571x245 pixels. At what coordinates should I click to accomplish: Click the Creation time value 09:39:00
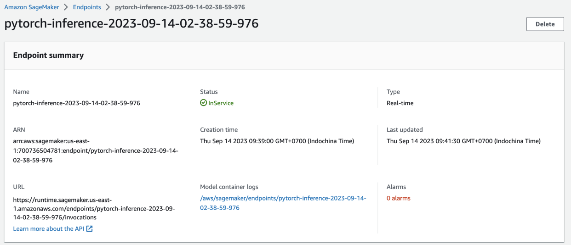pyautogui.click(x=277, y=141)
